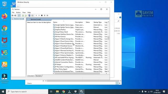The height and width of the screenshot is (94, 168).
Task: Click the Refresh toolbar icon in Services
Action: (23, 15)
